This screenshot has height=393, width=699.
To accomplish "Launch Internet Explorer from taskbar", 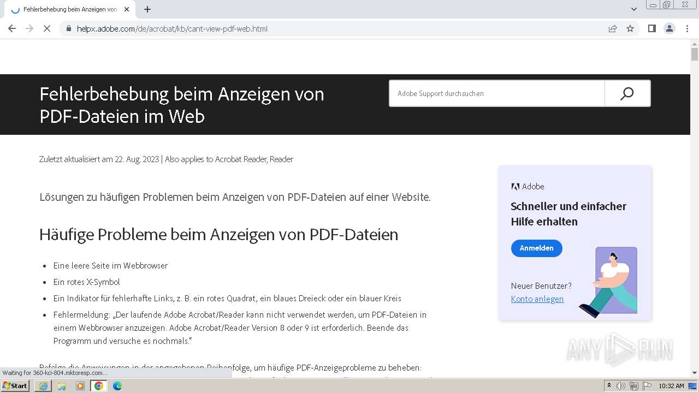I will pos(43,386).
